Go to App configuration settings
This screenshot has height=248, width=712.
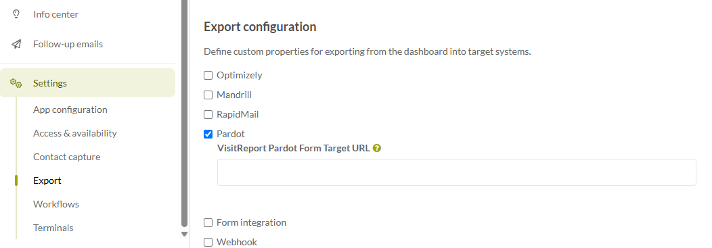coord(70,109)
